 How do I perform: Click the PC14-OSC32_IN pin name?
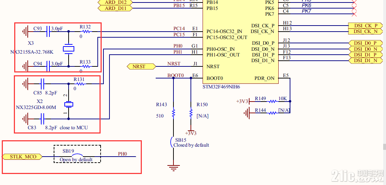click(x=224, y=31)
